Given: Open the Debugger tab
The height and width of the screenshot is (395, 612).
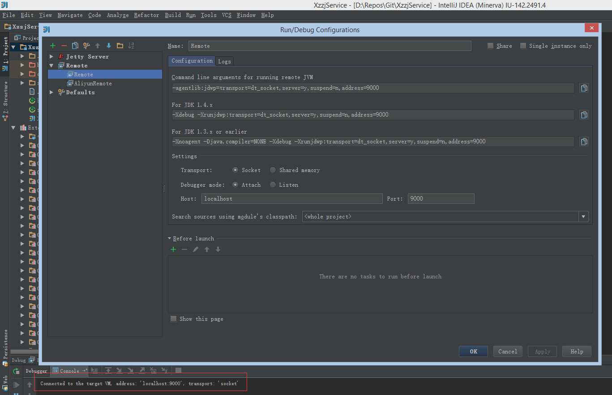Looking at the screenshot, I should coord(36,371).
